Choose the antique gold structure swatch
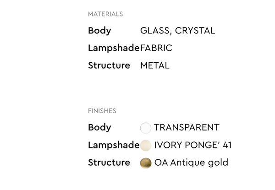The width and height of the screenshot is (275, 190). coord(146,163)
